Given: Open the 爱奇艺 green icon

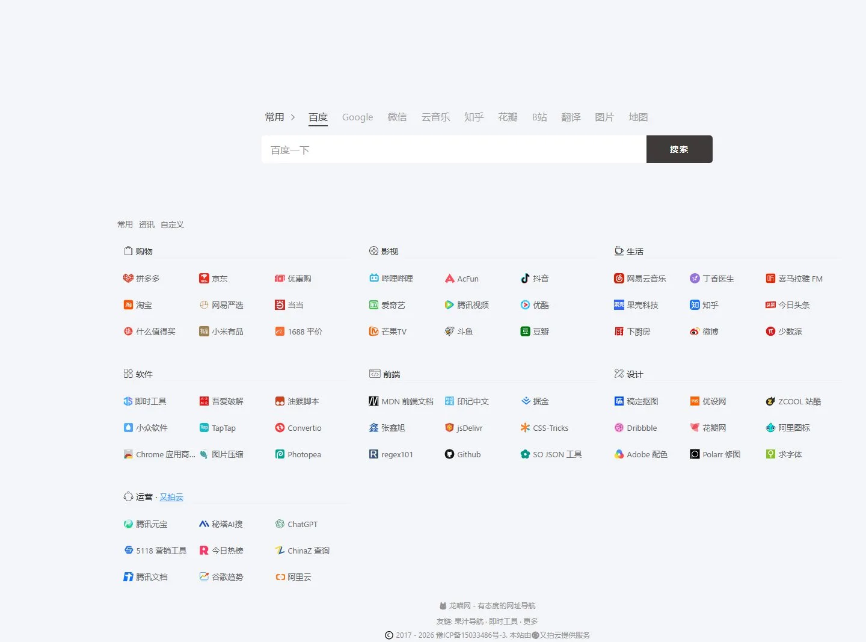Looking at the screenshot, I should coord(373,304).
